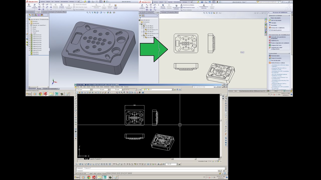321x180 pixels.
Task: Click AutoCAD Undo icon in standard toolbar
Action: 108,92
